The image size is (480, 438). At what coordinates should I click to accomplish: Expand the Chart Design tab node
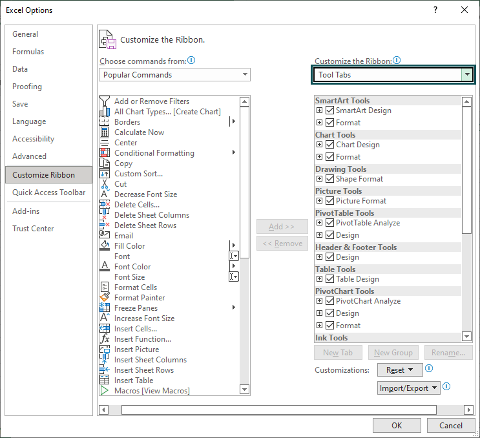[x=319, y=145]
